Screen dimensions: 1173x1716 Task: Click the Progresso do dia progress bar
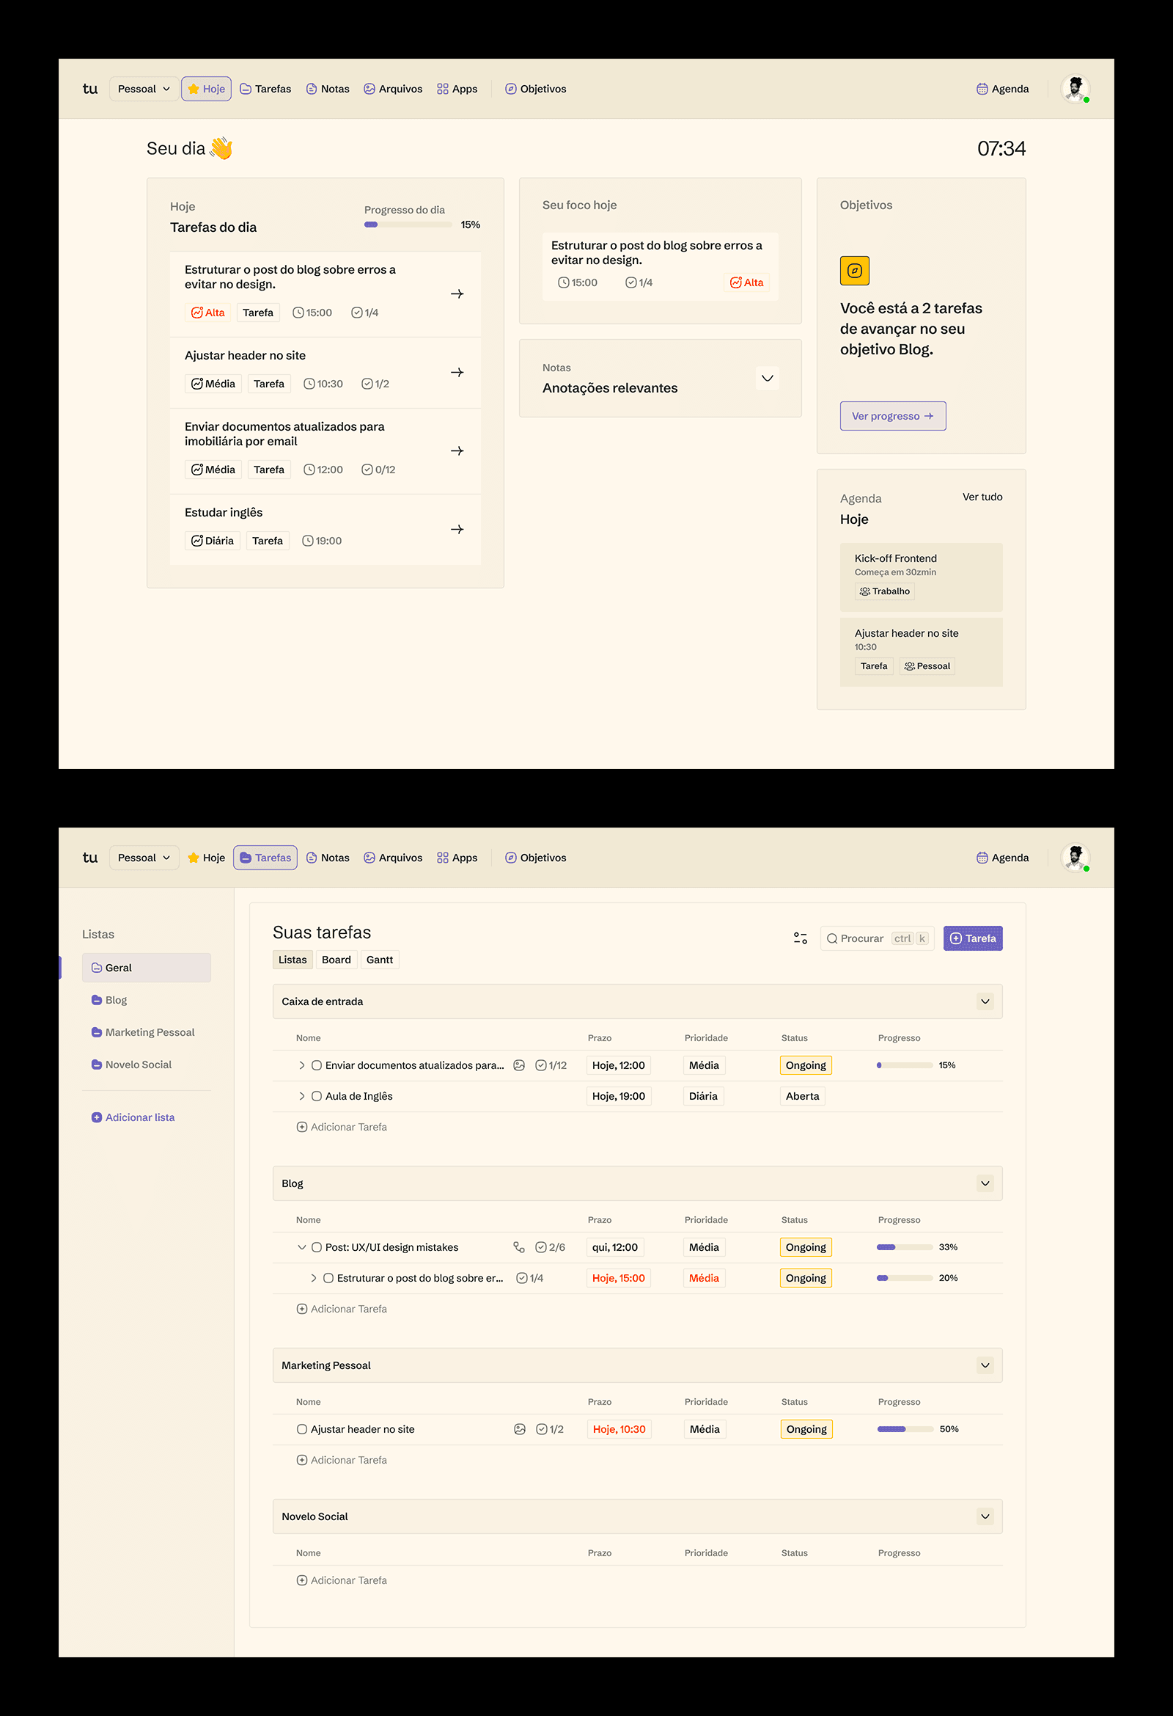[408, 224]
